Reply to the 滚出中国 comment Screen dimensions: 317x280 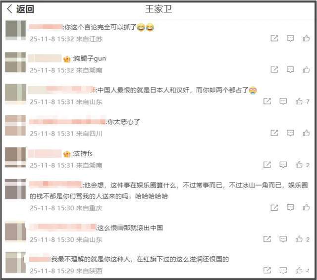[283, 239]
